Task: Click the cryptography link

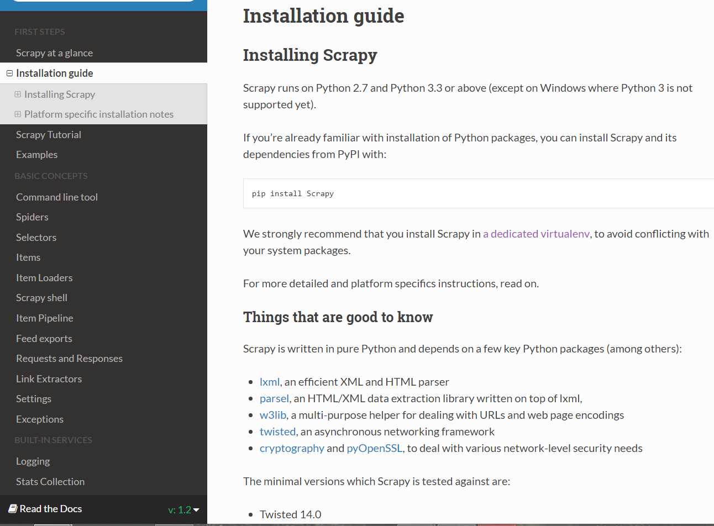Action: point(292,448)
